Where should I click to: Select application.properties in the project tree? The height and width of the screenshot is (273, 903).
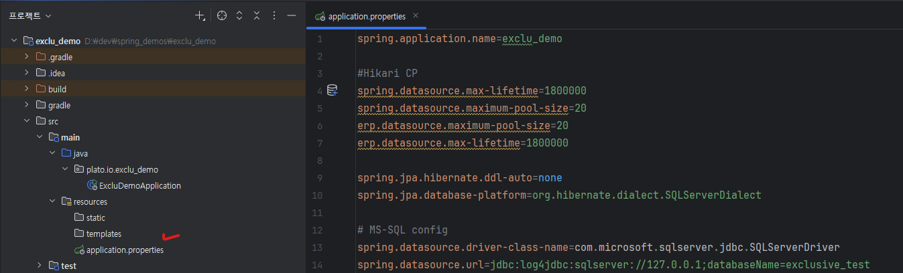coord(125,250)
